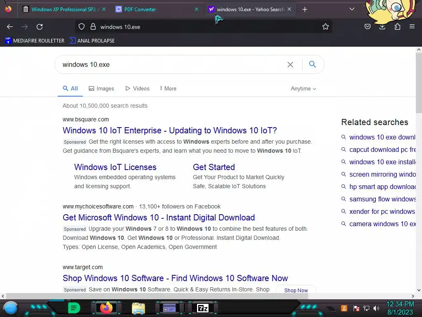
Task: Open the volume speaker tray icon
Action: (376, 308)
